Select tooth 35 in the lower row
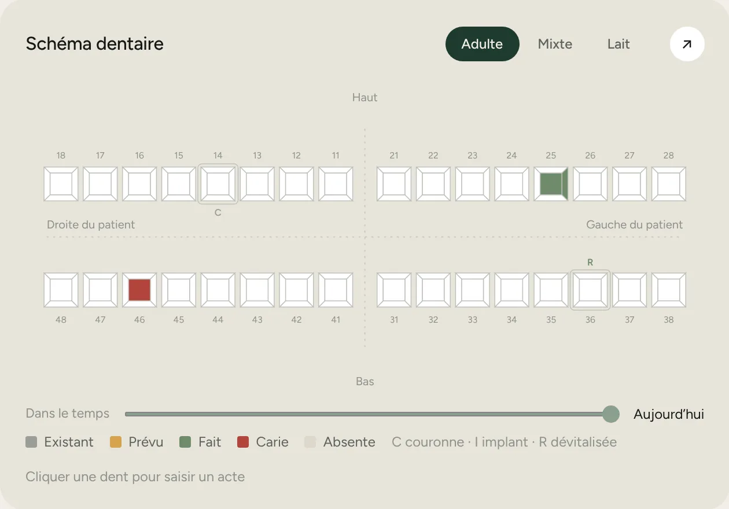The height and width of the screenshot is (509, 729). [x=551, y=290]
